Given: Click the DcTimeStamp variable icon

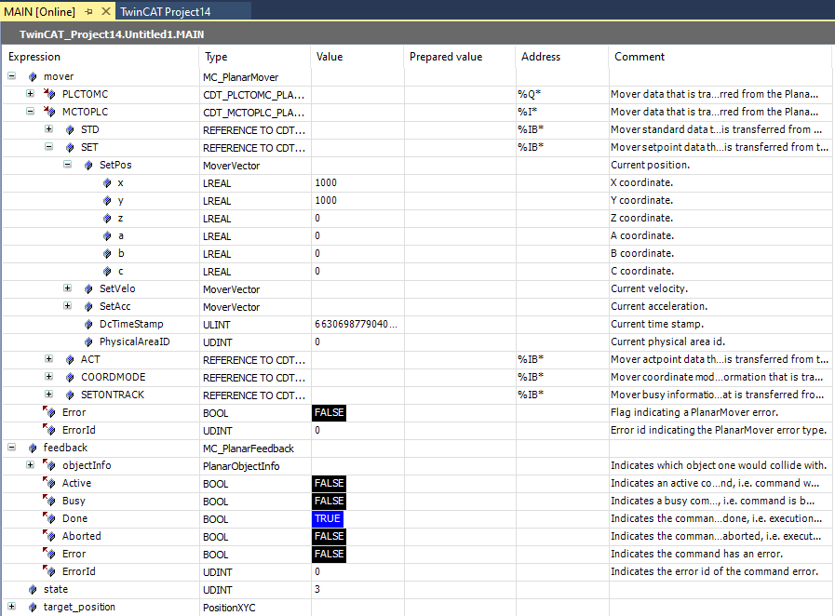Looking at the screenshot, I should (x=88, y=324).
